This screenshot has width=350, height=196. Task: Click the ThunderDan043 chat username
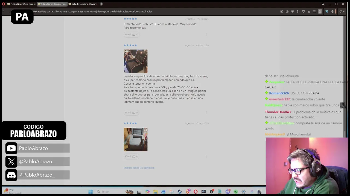point(278,112)
